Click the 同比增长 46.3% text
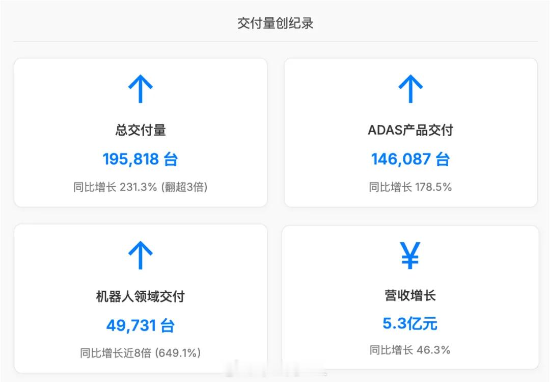Image resolution: width=550 pixels, height=382 pixels. (410, 350)
